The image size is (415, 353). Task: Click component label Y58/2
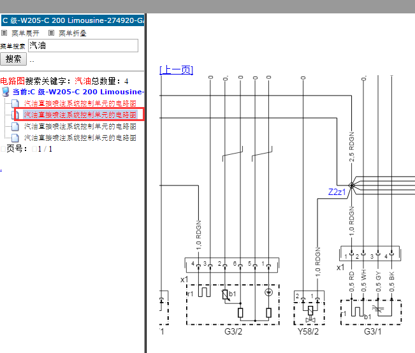tap(308, 331)
